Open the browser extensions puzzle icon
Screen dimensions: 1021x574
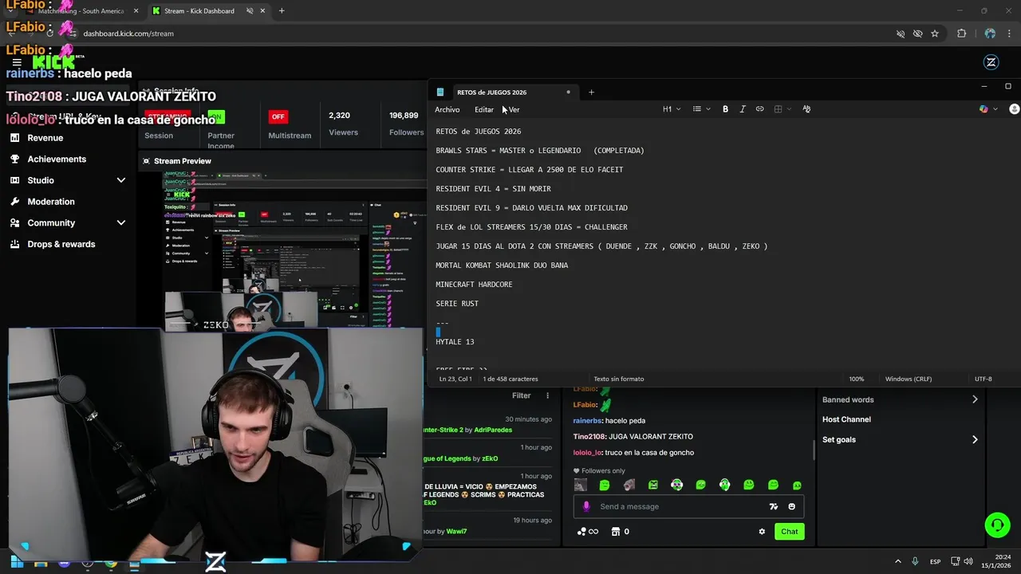[961, 33]
